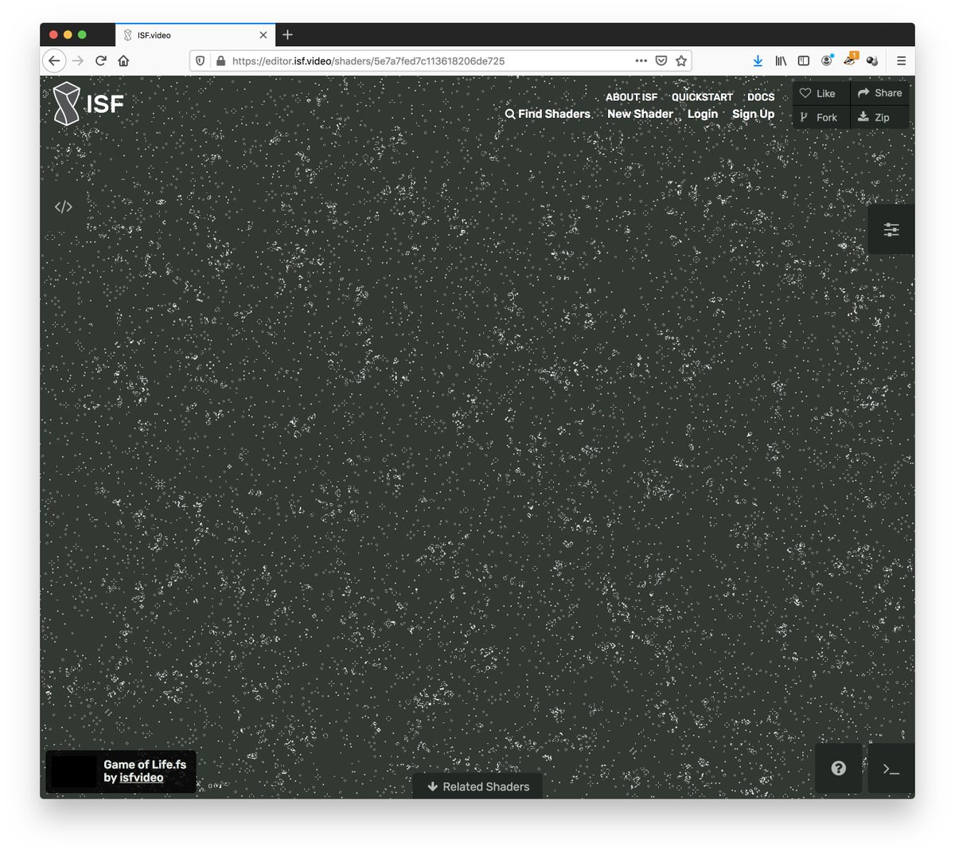This screenshot has width=955, height=856.
Task: Go to the browser home page
Action: coord(123,61)
